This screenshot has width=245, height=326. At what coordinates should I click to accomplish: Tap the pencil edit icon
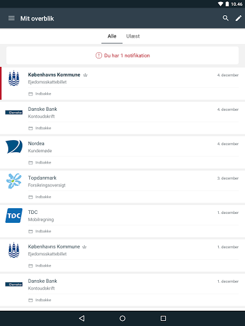[x=239, y=18]
